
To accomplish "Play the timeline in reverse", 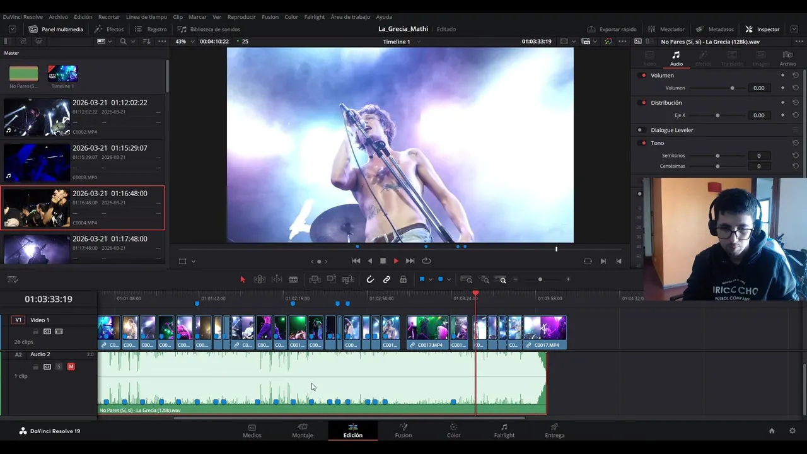I will 369,261.
